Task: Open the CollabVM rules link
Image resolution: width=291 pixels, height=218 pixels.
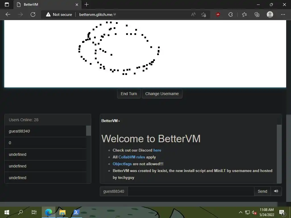Action: click(132, 157)
